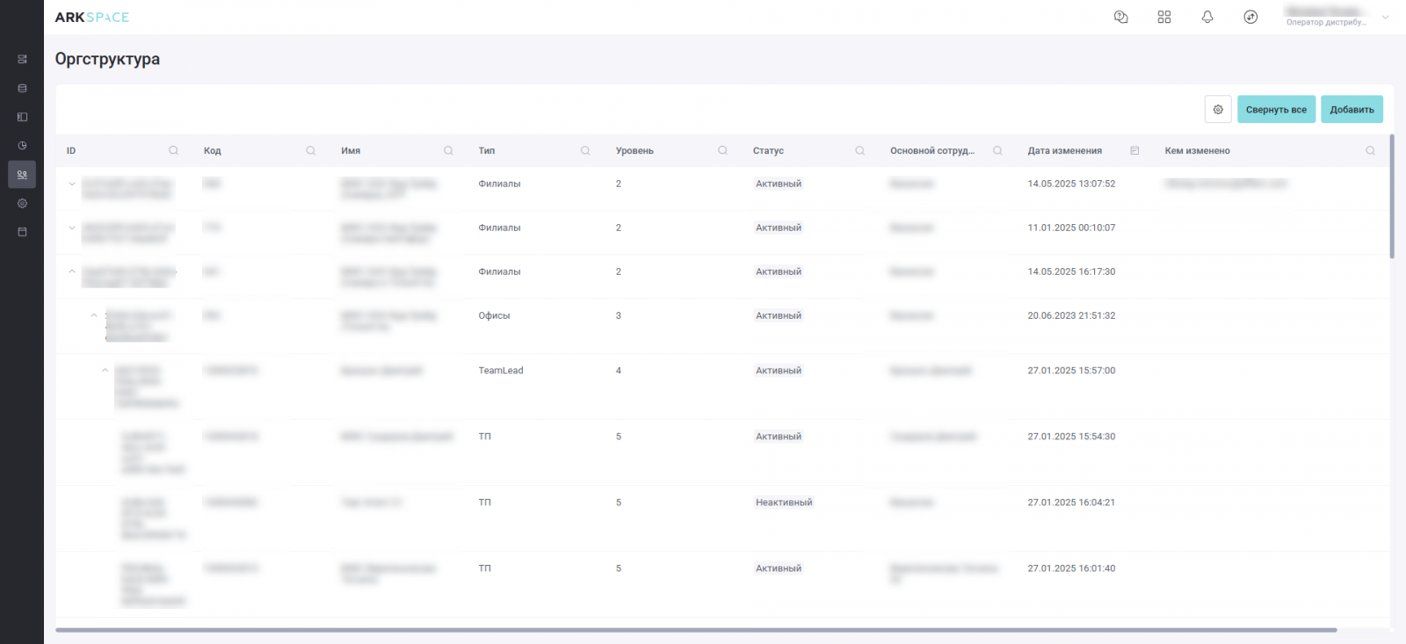Click the Тип column header
This screenshot has height=644, width=1406.
(487, 150)
